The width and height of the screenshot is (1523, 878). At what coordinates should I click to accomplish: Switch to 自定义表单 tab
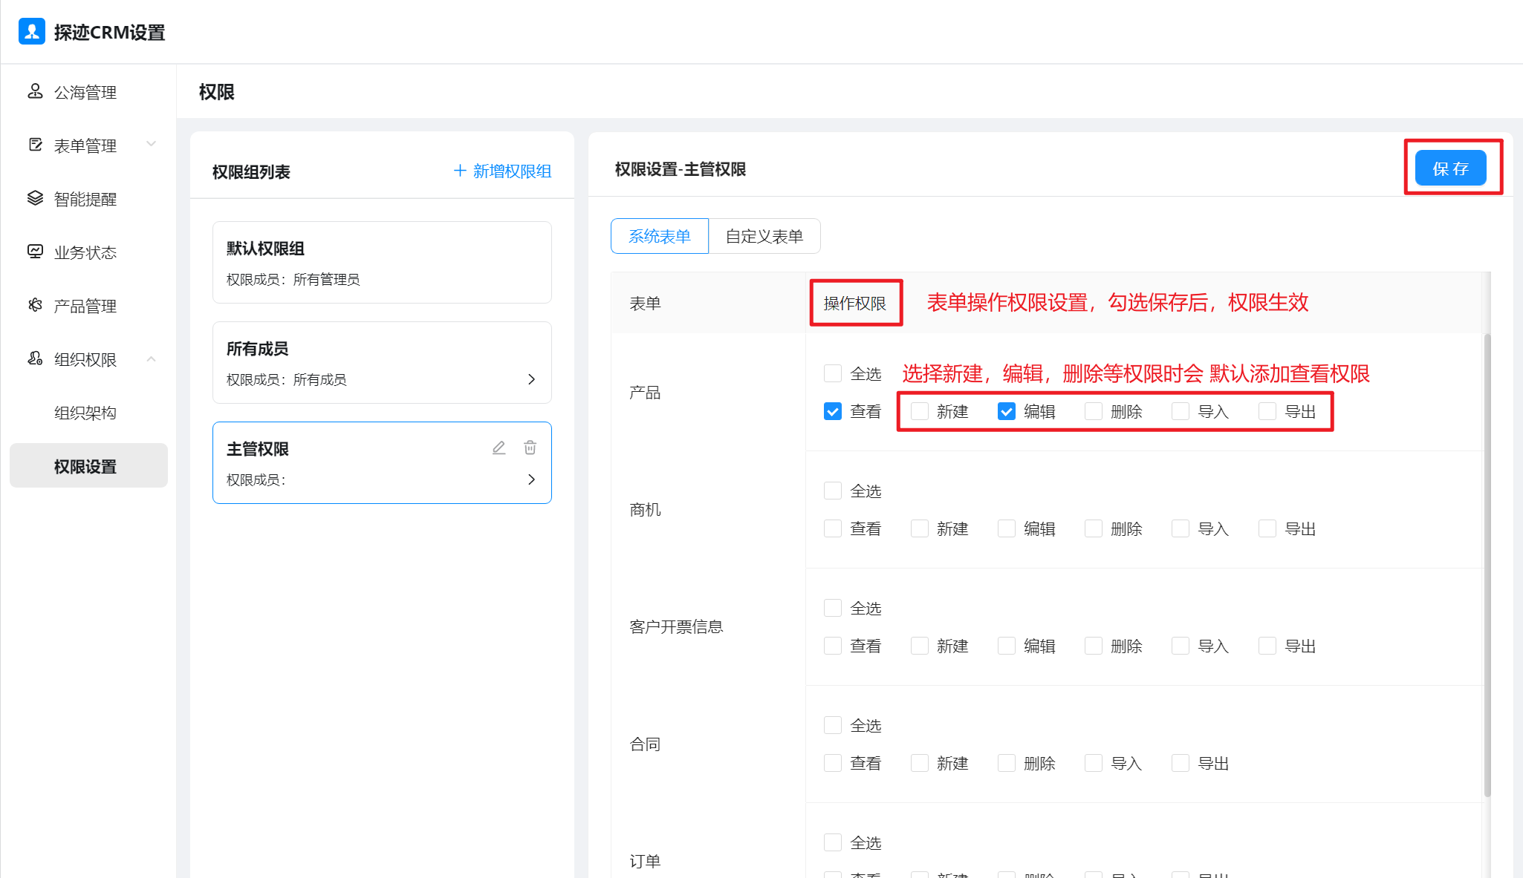pos(764,236)
